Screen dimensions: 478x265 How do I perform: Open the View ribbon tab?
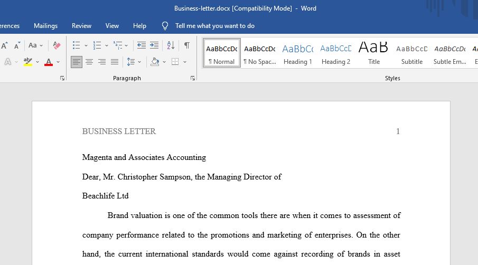[112, 26]
